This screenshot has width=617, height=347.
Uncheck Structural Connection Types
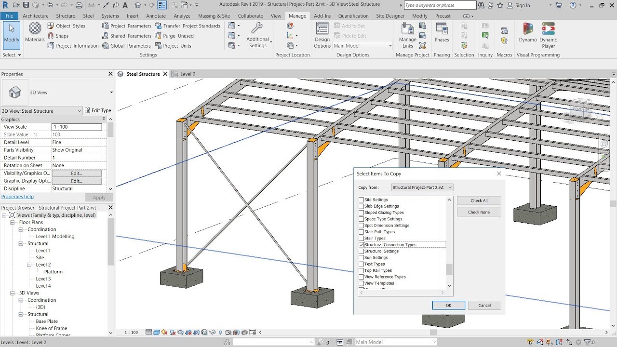click(362, 244)
